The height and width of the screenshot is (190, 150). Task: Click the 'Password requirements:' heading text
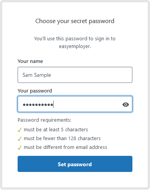tap(44, 120)
